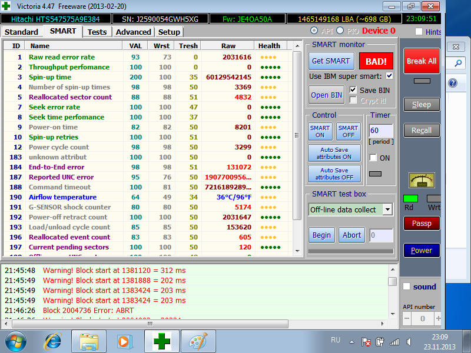The height and width of the screenshot is (353, 471).
Task: Click the SMART test box number field
Action: [381, 235]
